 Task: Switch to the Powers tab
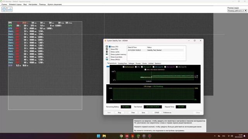tap(138, 63)
